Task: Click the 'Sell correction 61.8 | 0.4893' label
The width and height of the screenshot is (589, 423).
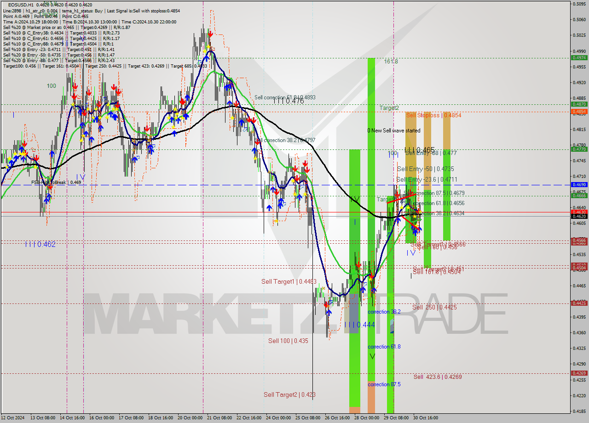Action: pos(285,97)
